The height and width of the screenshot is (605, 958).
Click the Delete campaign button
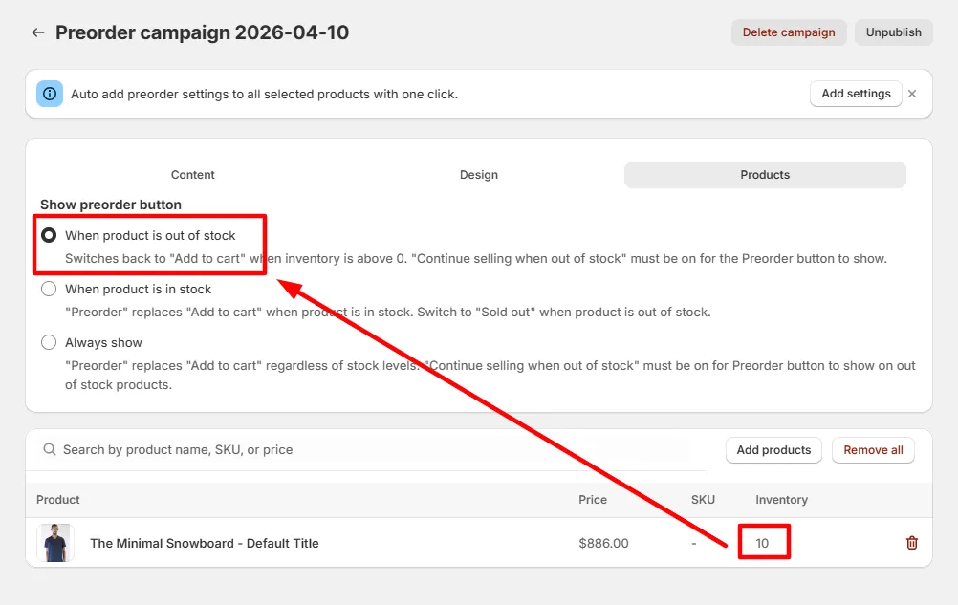pyautogui.click(x=789, y=32)
